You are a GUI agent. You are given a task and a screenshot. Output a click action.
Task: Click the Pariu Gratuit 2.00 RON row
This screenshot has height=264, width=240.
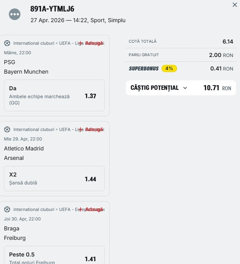pos(181,55)
